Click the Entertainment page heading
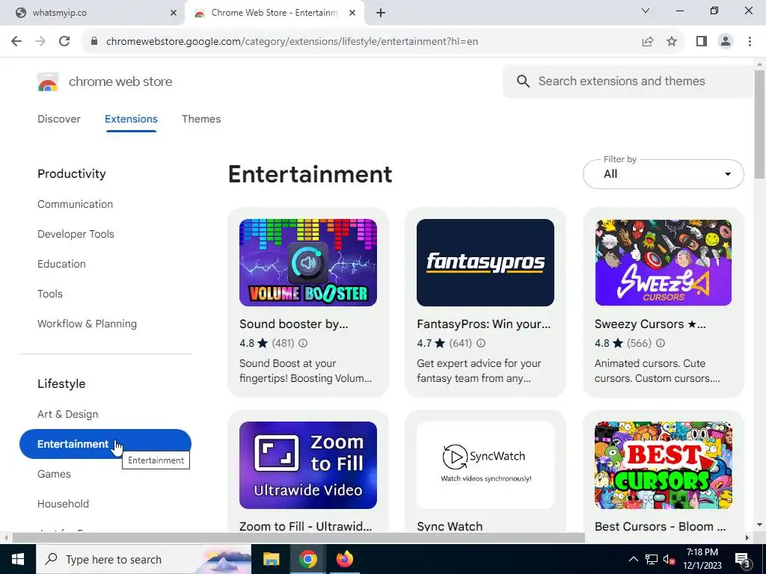The height and width of the screenshot is (574, 766). (x=310, y=174)
